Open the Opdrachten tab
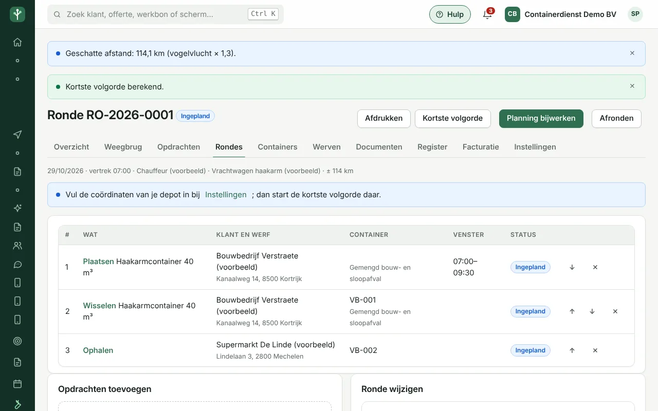The width and height of the screenshot is (658, 411). 179,147
